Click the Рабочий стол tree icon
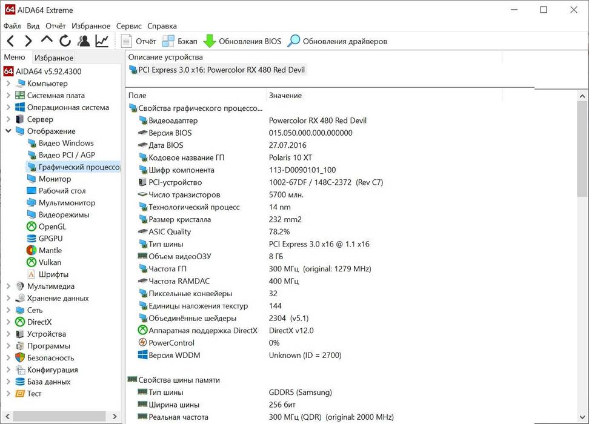This screenshot has height=424, width=589. tap(32, 191)
